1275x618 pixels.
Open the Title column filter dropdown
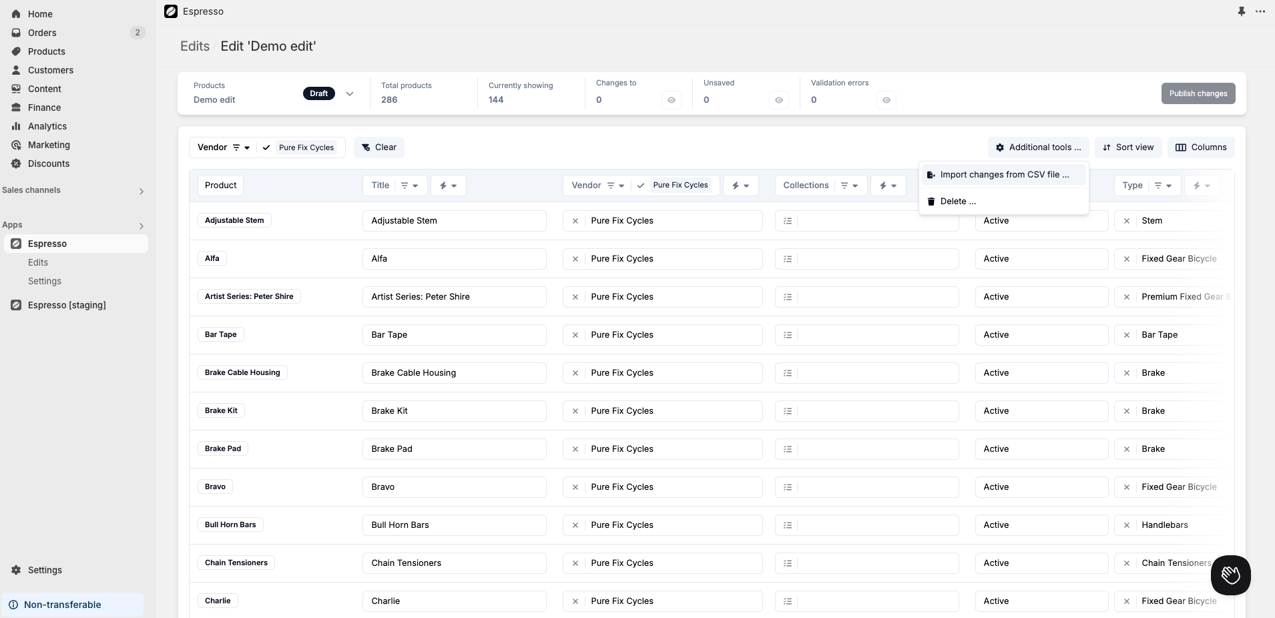tap(409, 186)
